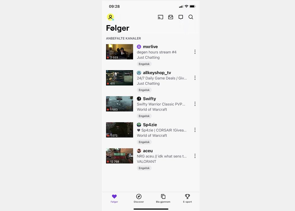
Task: Click the ANBEFALTE KANALER heading
Action: pyautogui.click(x=123, y=38)
